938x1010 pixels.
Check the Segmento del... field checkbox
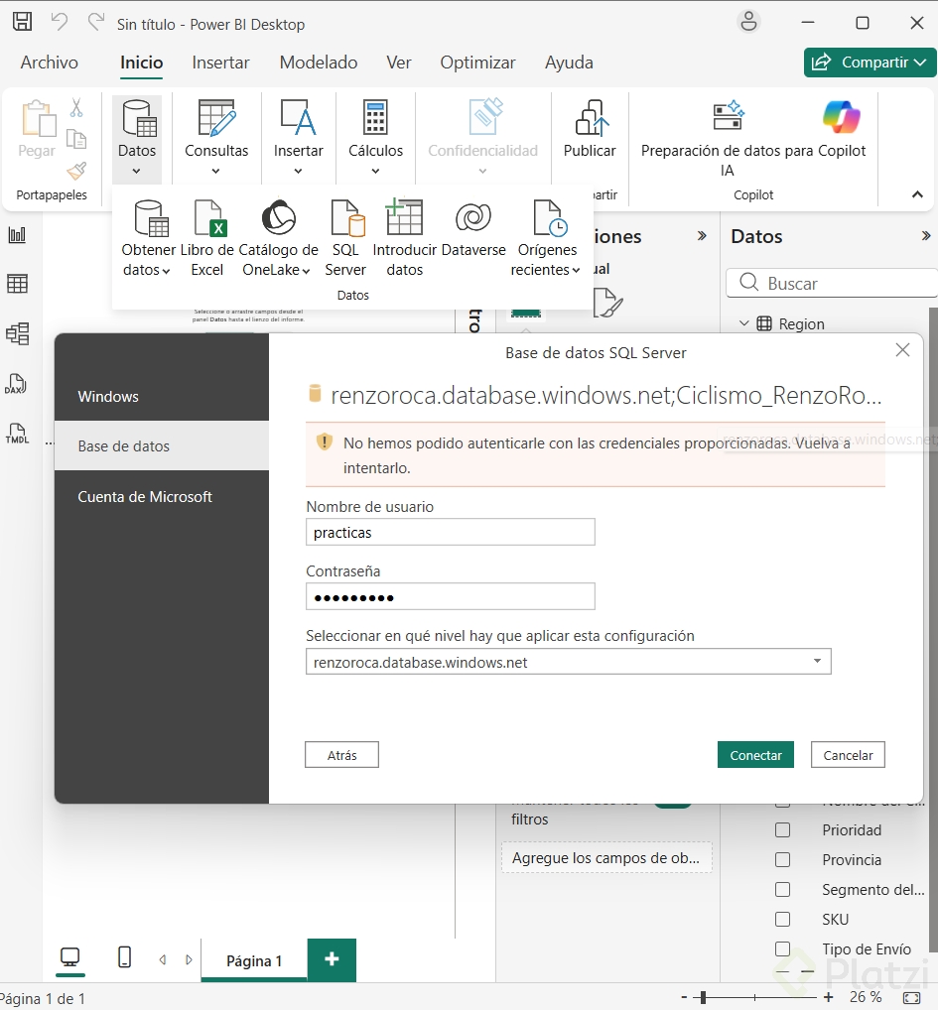[783, 890]
